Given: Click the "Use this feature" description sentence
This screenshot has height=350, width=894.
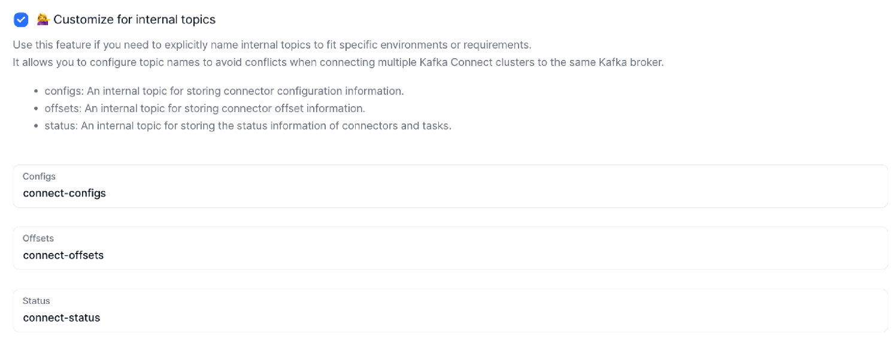Looking at the screenshot, I should (272, 45).
